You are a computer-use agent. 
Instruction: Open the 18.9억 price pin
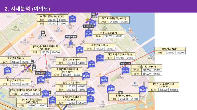tap(104, 80)
